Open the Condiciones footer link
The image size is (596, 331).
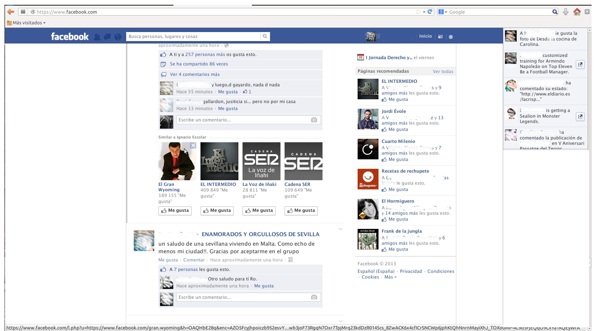point(441,271)
